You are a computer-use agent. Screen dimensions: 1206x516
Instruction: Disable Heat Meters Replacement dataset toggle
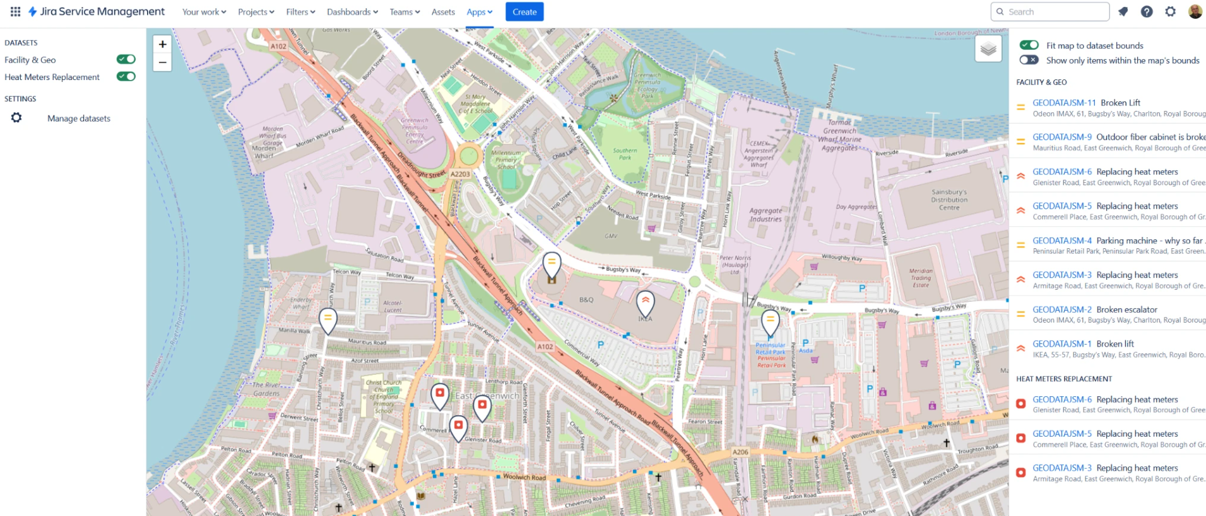point(126,77)
